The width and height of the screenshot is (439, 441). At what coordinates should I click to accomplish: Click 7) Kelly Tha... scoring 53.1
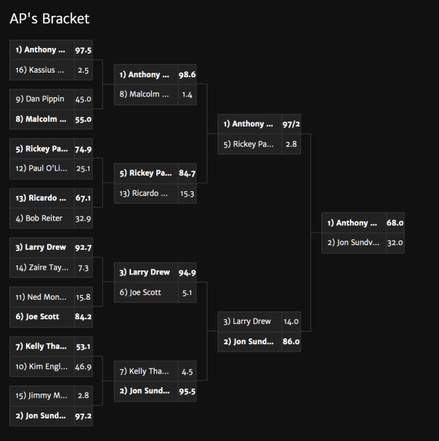point(51,346)
